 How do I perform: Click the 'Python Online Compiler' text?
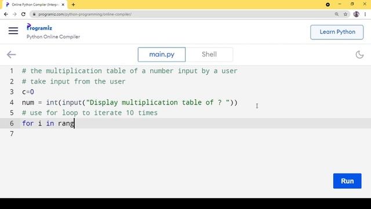pos(53,37)
